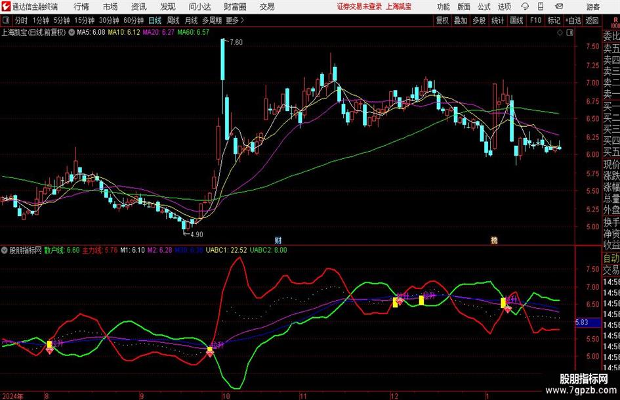Open the 财富圈 menu

[x=235, y=7]
